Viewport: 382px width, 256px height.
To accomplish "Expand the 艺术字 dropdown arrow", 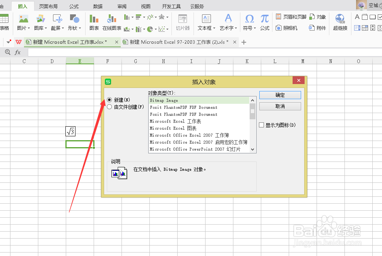I will tap(236, 28).
